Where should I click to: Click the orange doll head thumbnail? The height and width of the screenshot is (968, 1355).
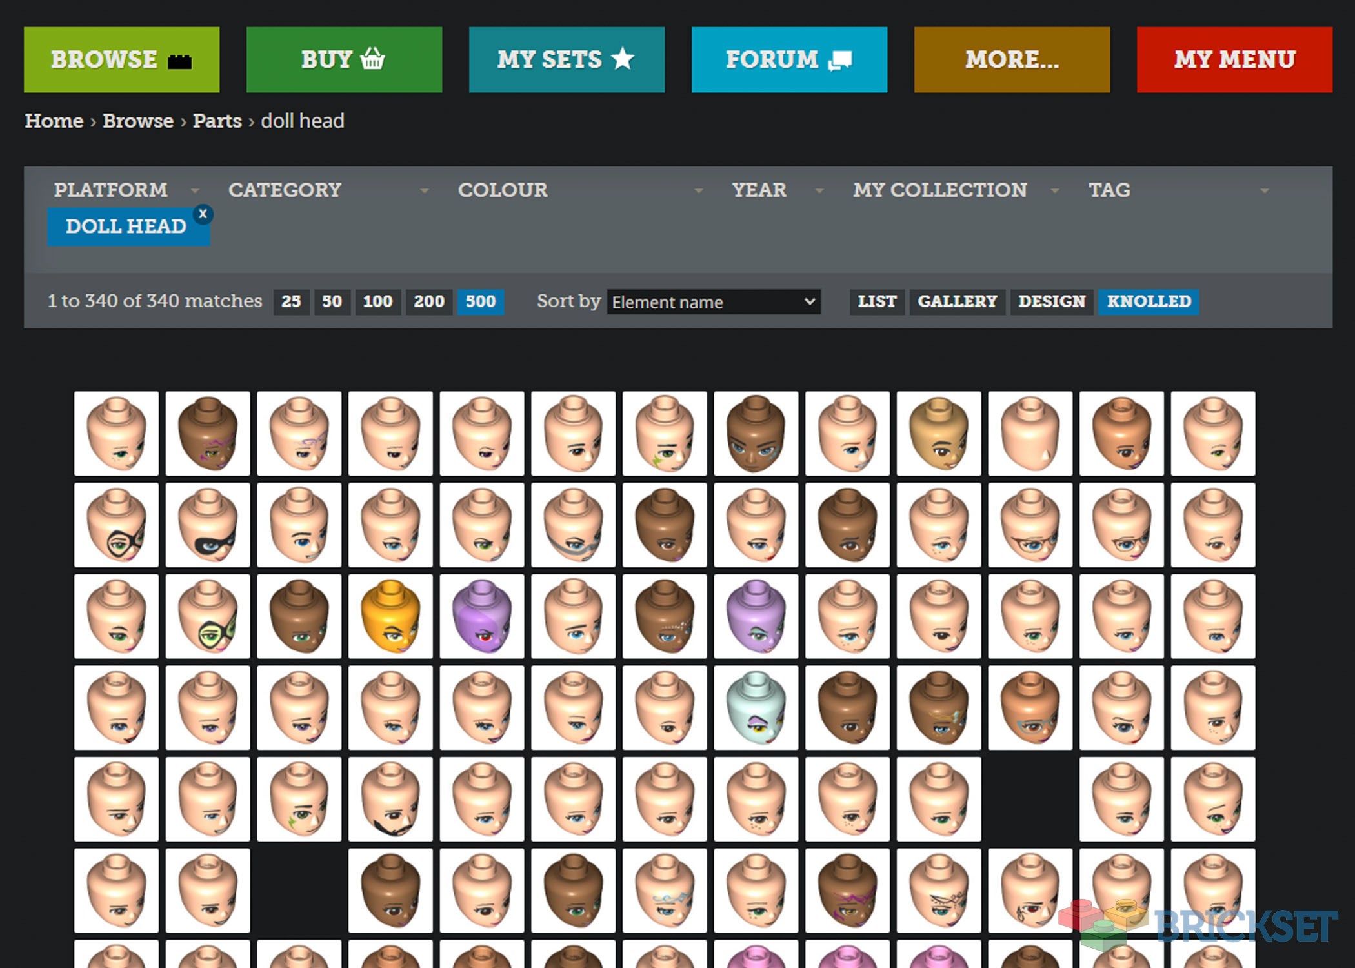pos(390,616)
